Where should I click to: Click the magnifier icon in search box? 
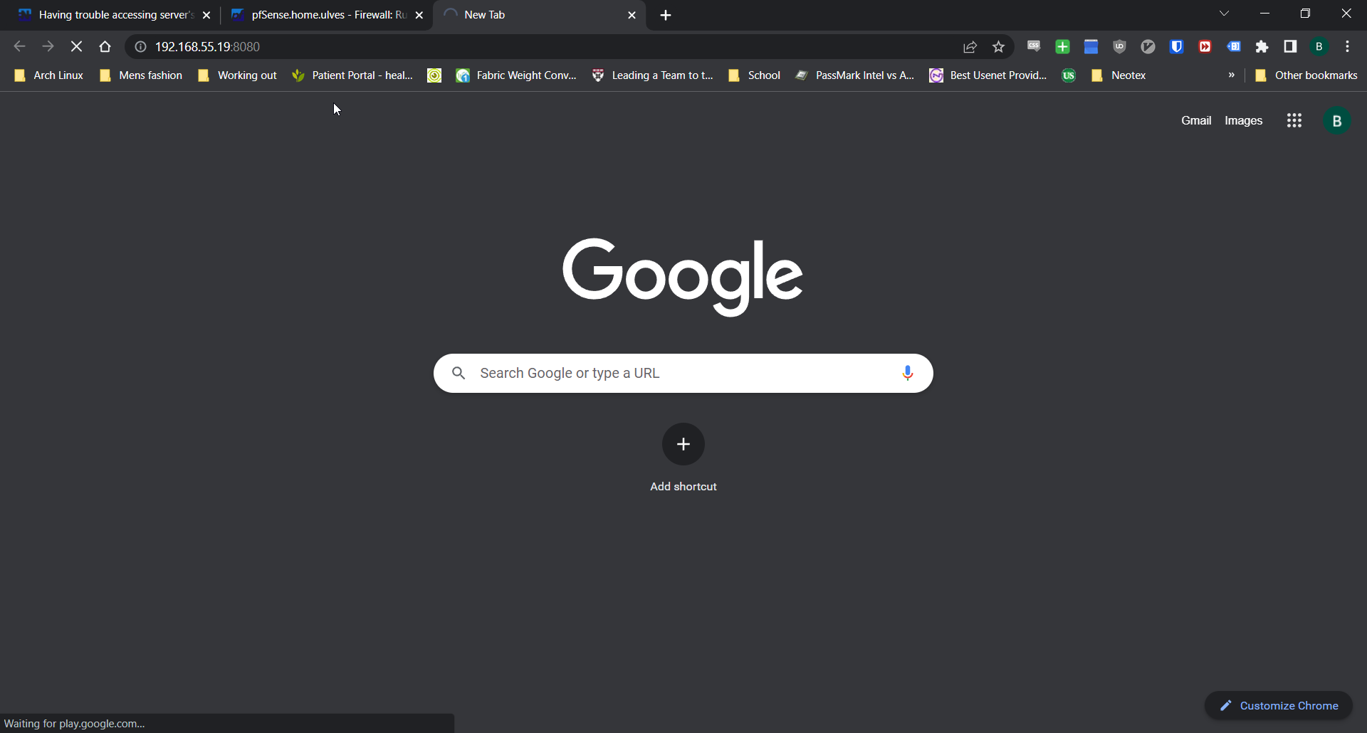tap(459, 373)
